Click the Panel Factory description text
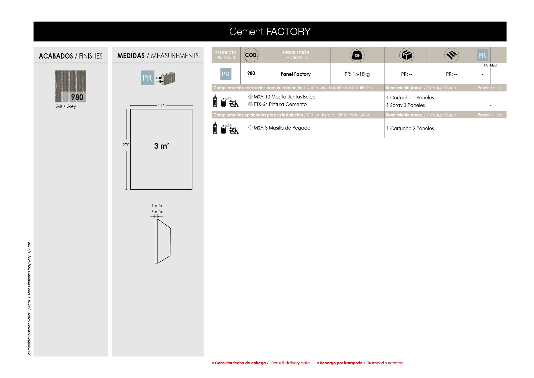534x378 pixels. pos(295,74)
